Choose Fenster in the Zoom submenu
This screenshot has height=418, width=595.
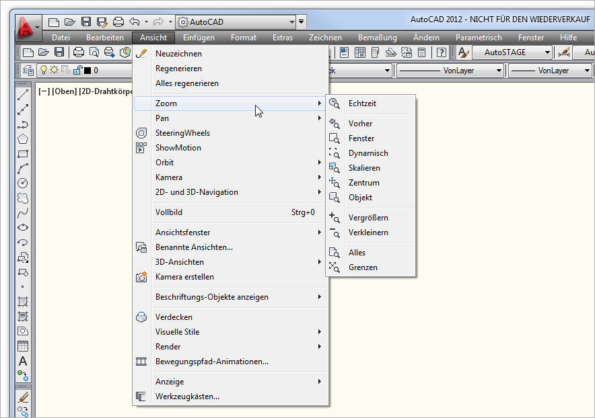point(361,138)
